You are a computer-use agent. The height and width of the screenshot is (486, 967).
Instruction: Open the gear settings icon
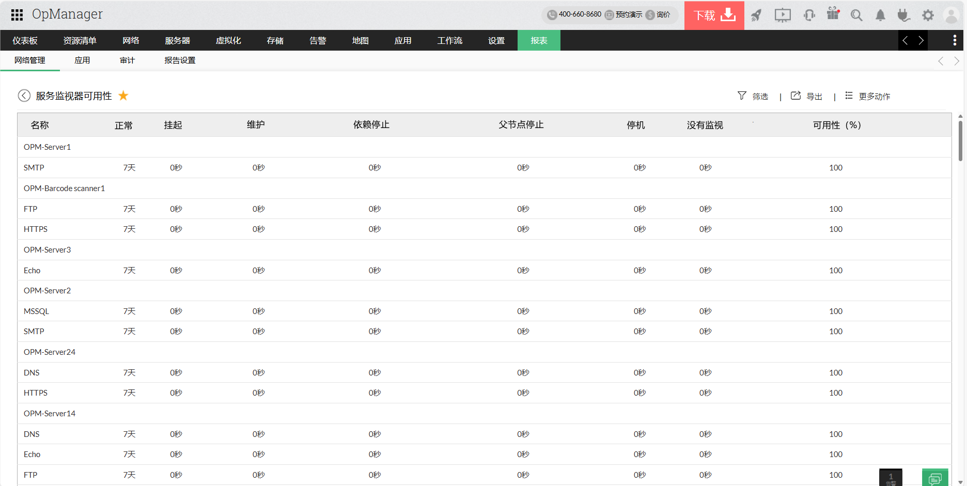pos(928,15)
